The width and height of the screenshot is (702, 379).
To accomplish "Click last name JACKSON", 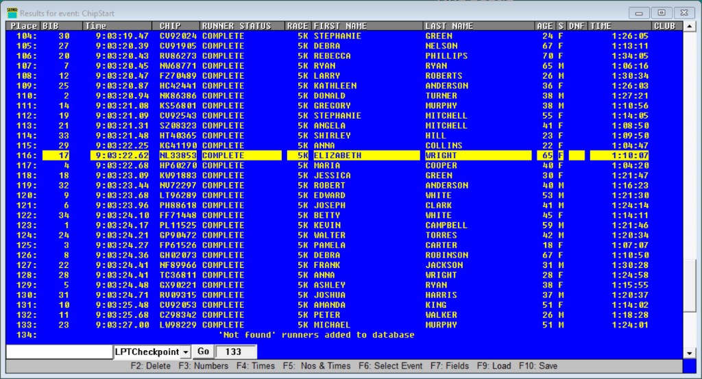I will coord(444,265).
